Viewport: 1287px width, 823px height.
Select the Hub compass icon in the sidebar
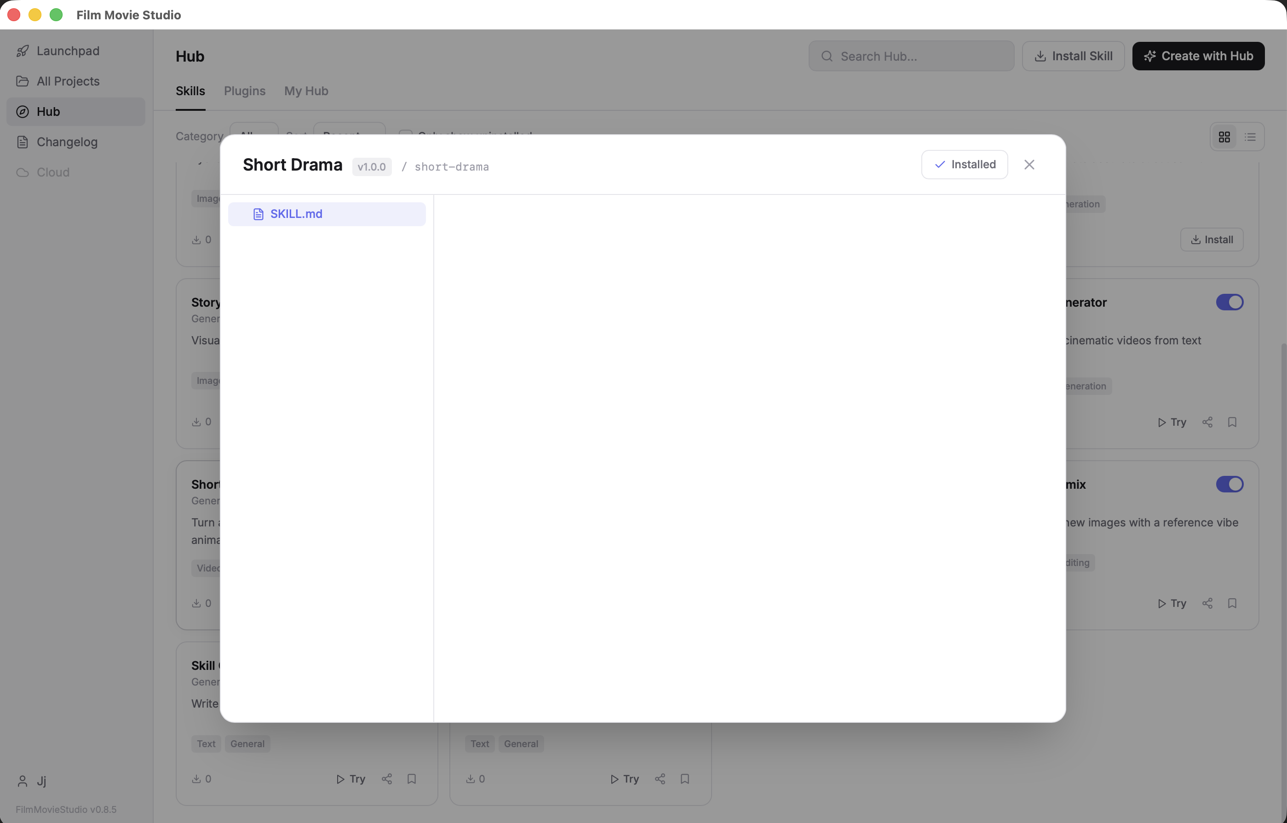pos(23,112)
